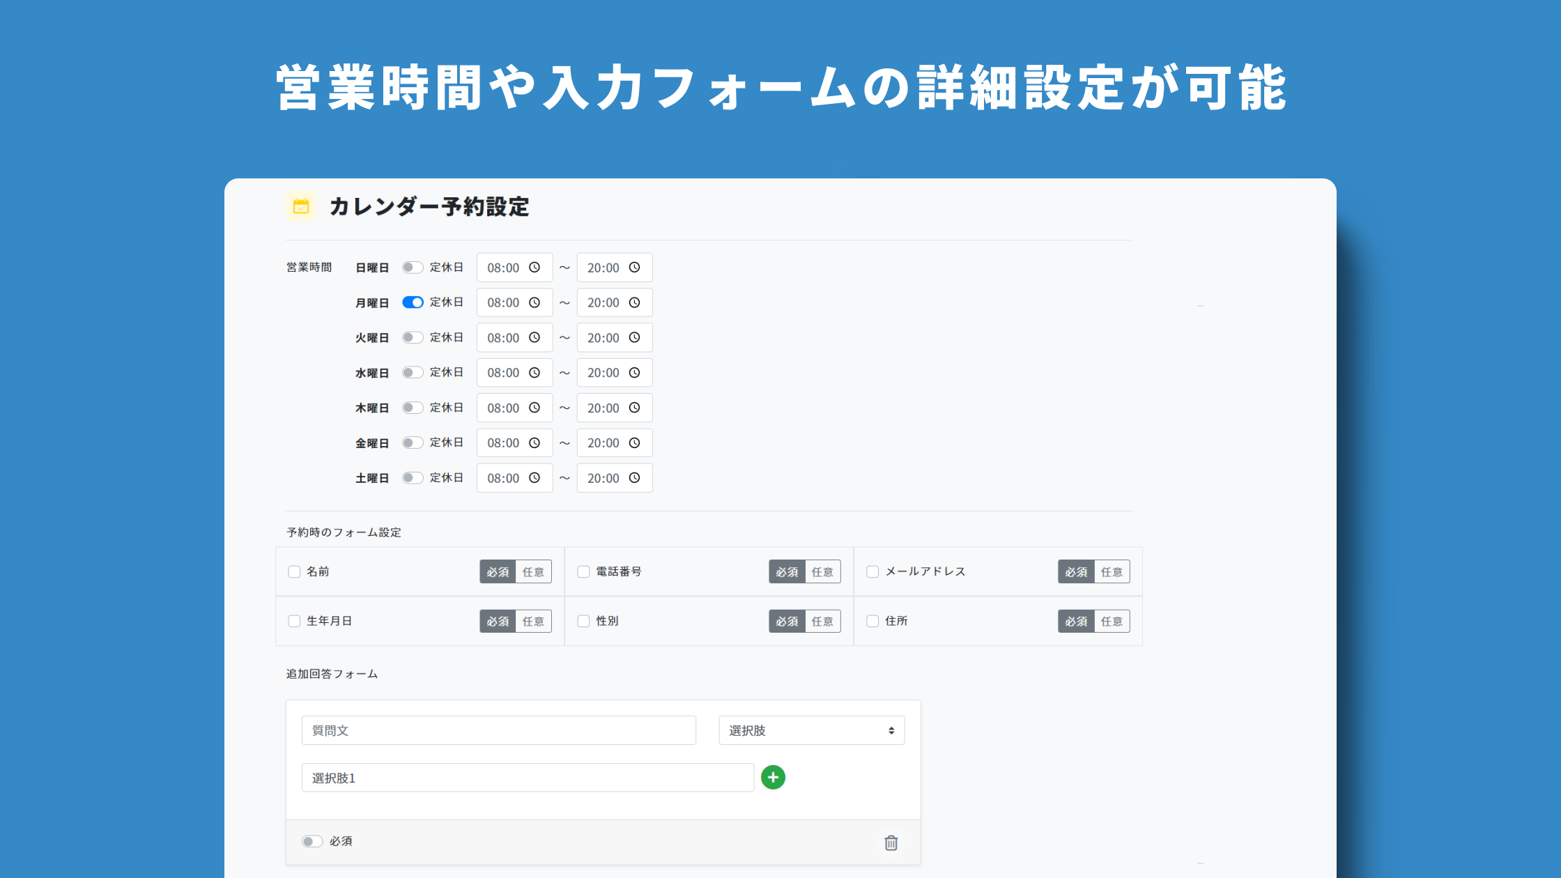1561x878 pixels.
Task: Click the trash delete icon
Action: pos(891,842)
